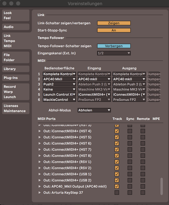Open the Abhol-Modus dropdown
The width and height of the screenshot is (169, 205).
point(94,110)
